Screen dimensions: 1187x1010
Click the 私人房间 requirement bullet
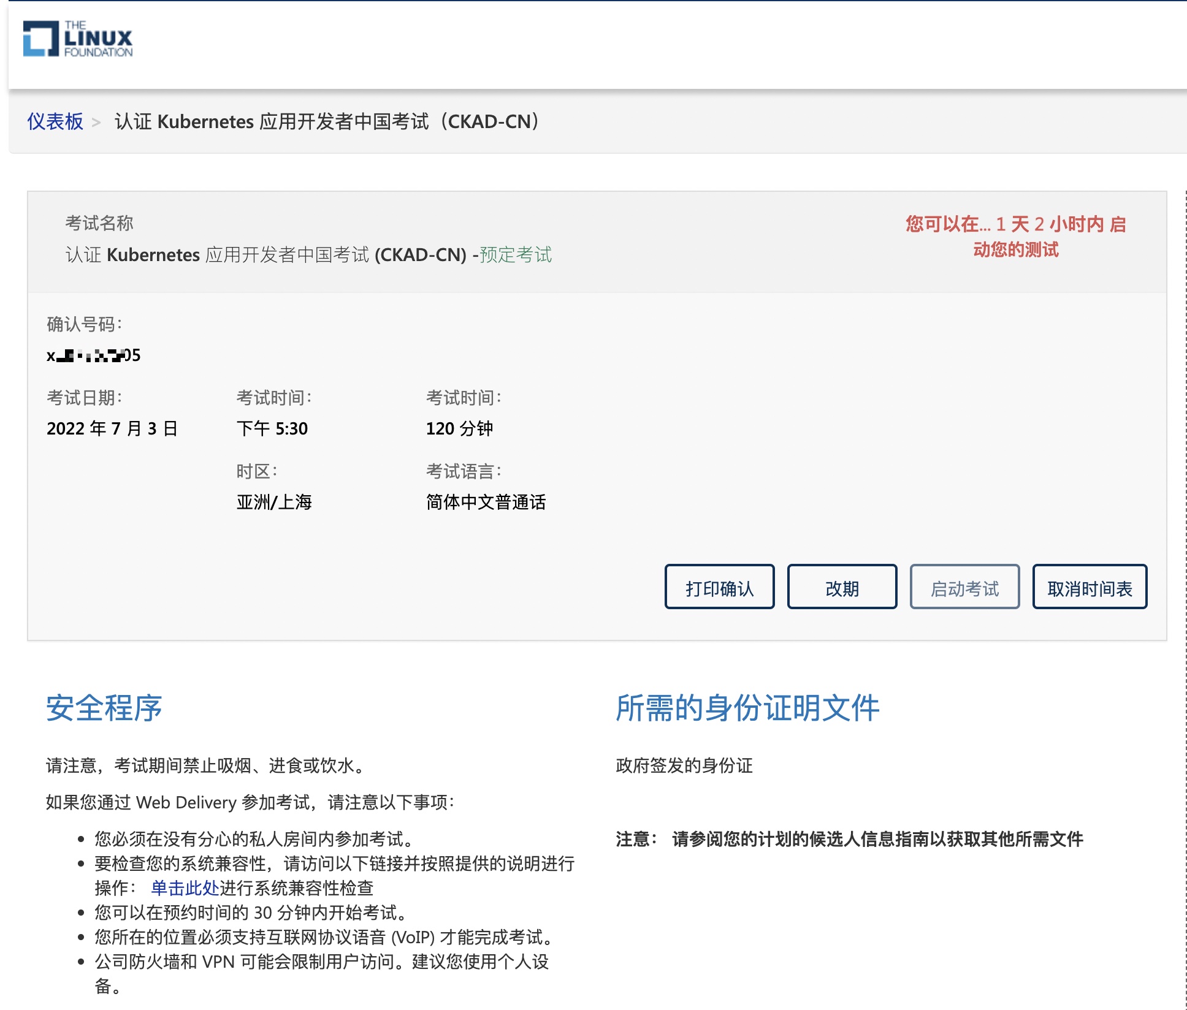pos(256,839)
